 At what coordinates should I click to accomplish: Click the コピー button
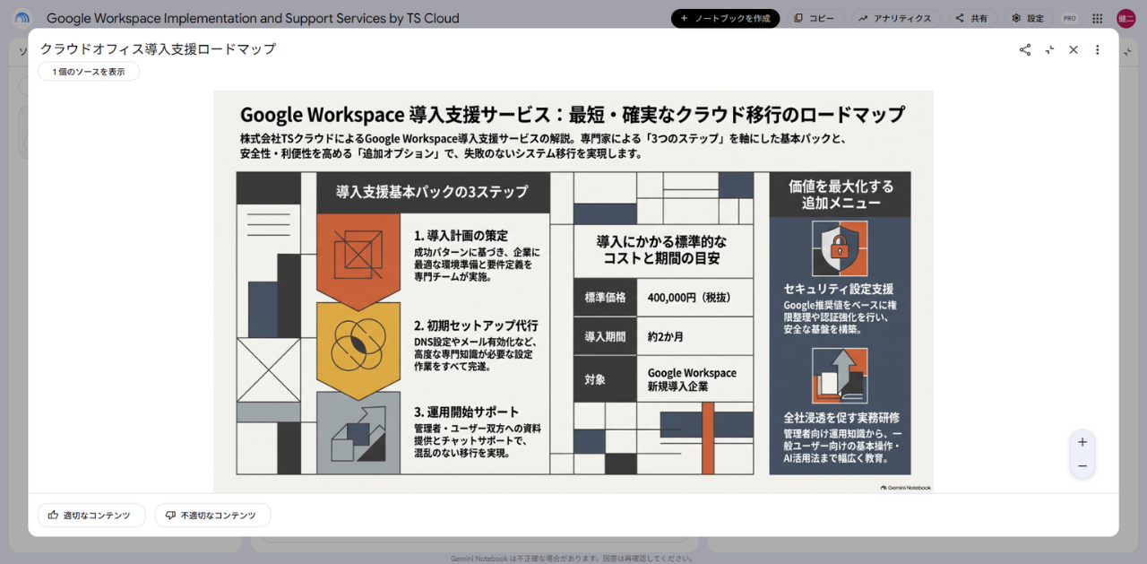click(x=814, y=18)
